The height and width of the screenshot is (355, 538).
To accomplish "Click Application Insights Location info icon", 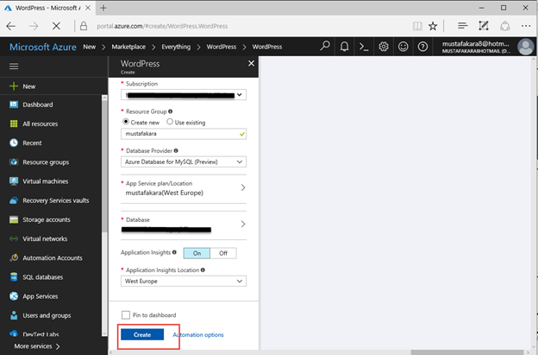I will tap(203, 269).
